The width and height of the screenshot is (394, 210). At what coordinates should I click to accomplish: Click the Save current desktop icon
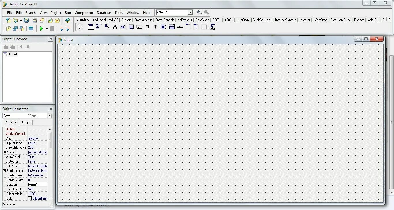pos(199,12)
